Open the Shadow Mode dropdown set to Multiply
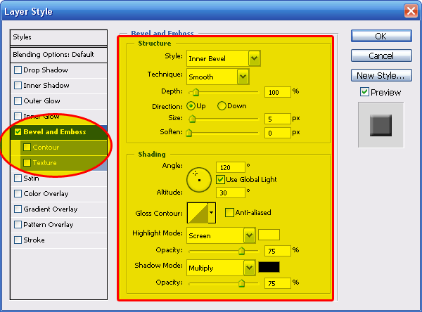 (249, 267)
